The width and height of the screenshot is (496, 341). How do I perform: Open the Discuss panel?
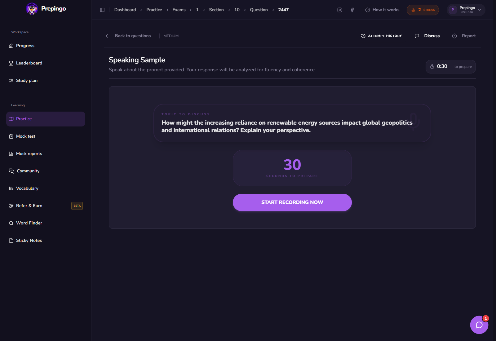coord(427,36)
